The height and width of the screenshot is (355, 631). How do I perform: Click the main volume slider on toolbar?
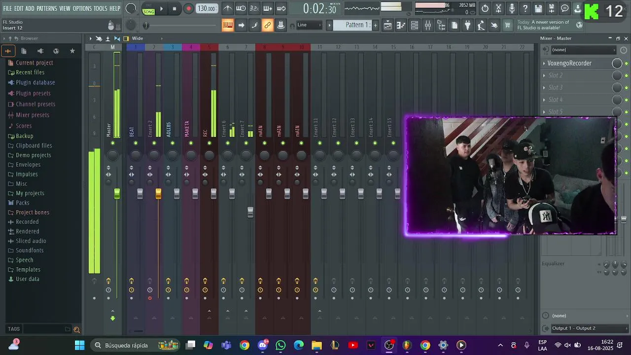click(x=180, y=26)
